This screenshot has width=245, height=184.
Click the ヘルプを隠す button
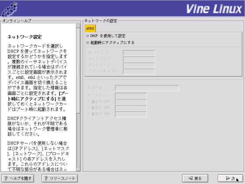(x=18, y=178)
